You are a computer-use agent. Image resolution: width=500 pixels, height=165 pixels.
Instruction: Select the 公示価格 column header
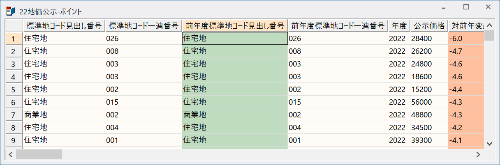coord(429,26)
